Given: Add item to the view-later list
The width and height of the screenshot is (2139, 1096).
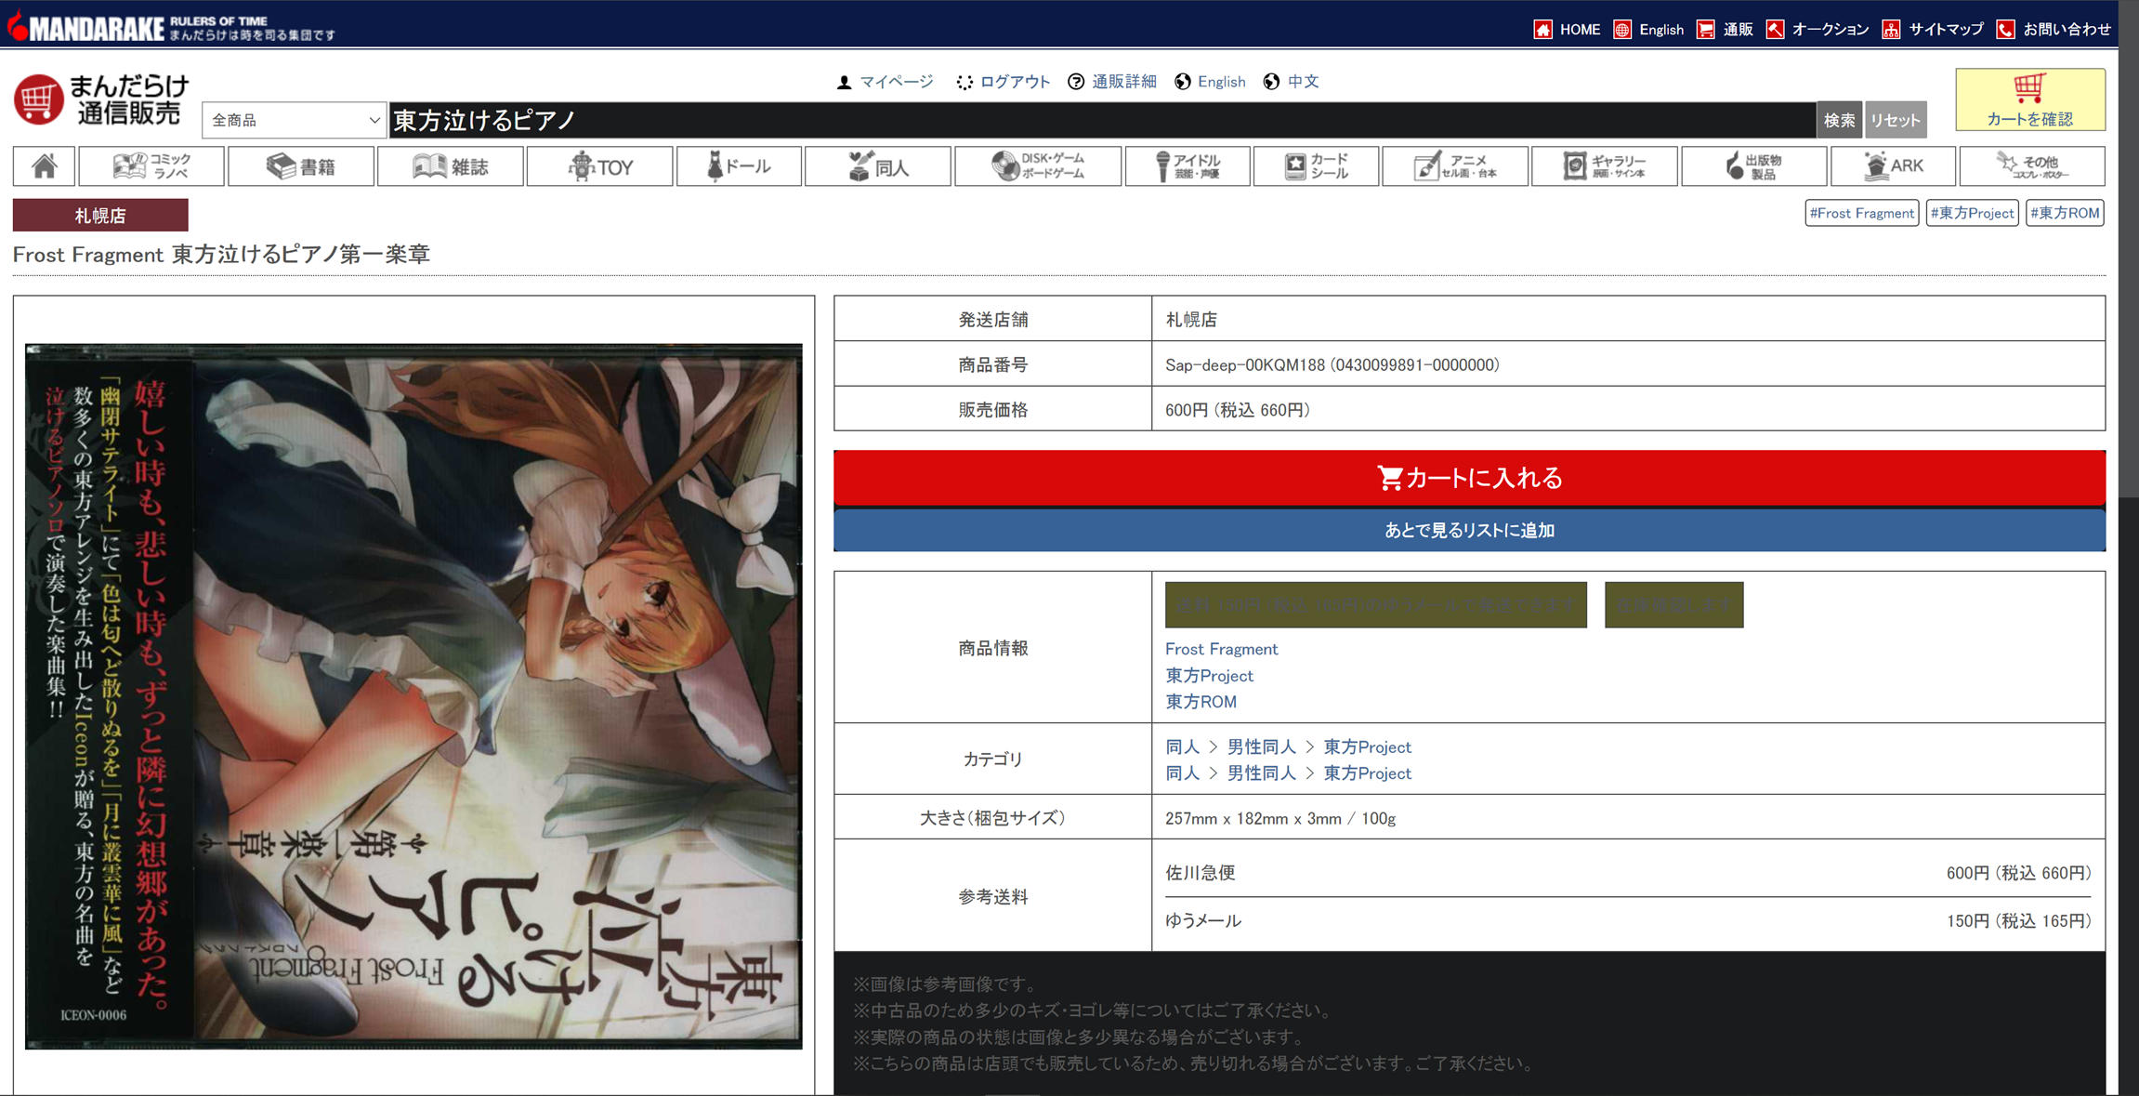Looking at the screenshot, I should (1468, 530).
